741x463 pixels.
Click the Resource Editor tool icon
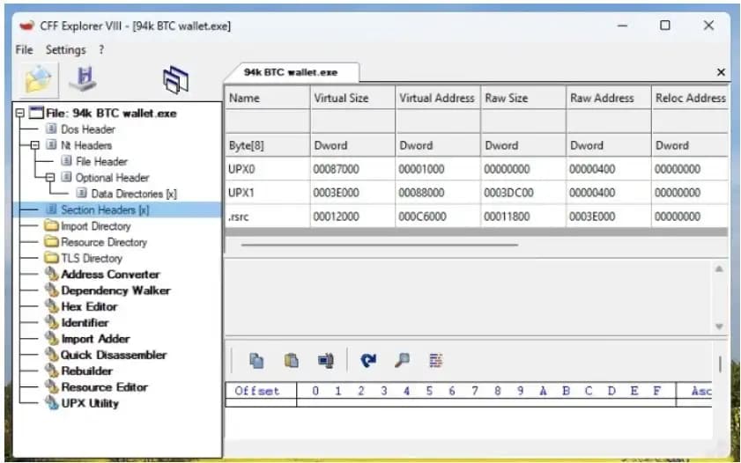click(51, 386)
